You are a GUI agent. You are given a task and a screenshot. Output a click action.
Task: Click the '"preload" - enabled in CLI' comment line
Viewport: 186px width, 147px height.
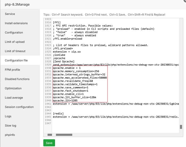point(104,29)
